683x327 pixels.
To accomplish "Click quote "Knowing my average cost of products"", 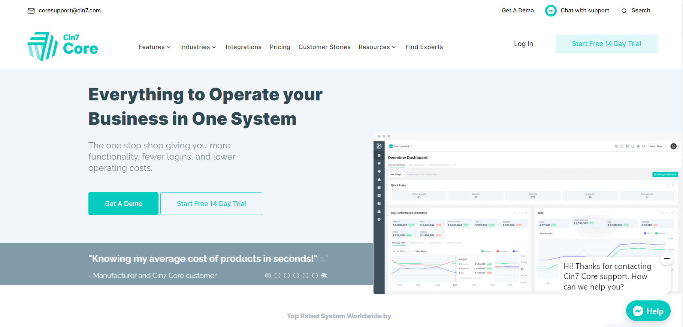I will pos(203,259).
